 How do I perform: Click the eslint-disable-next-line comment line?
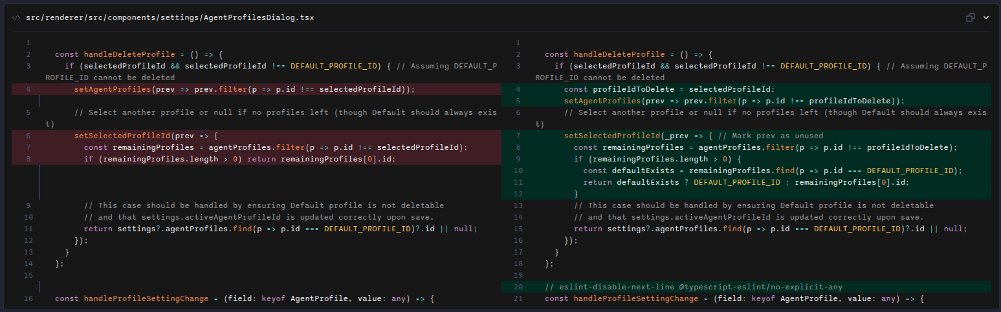click(746, 287)
